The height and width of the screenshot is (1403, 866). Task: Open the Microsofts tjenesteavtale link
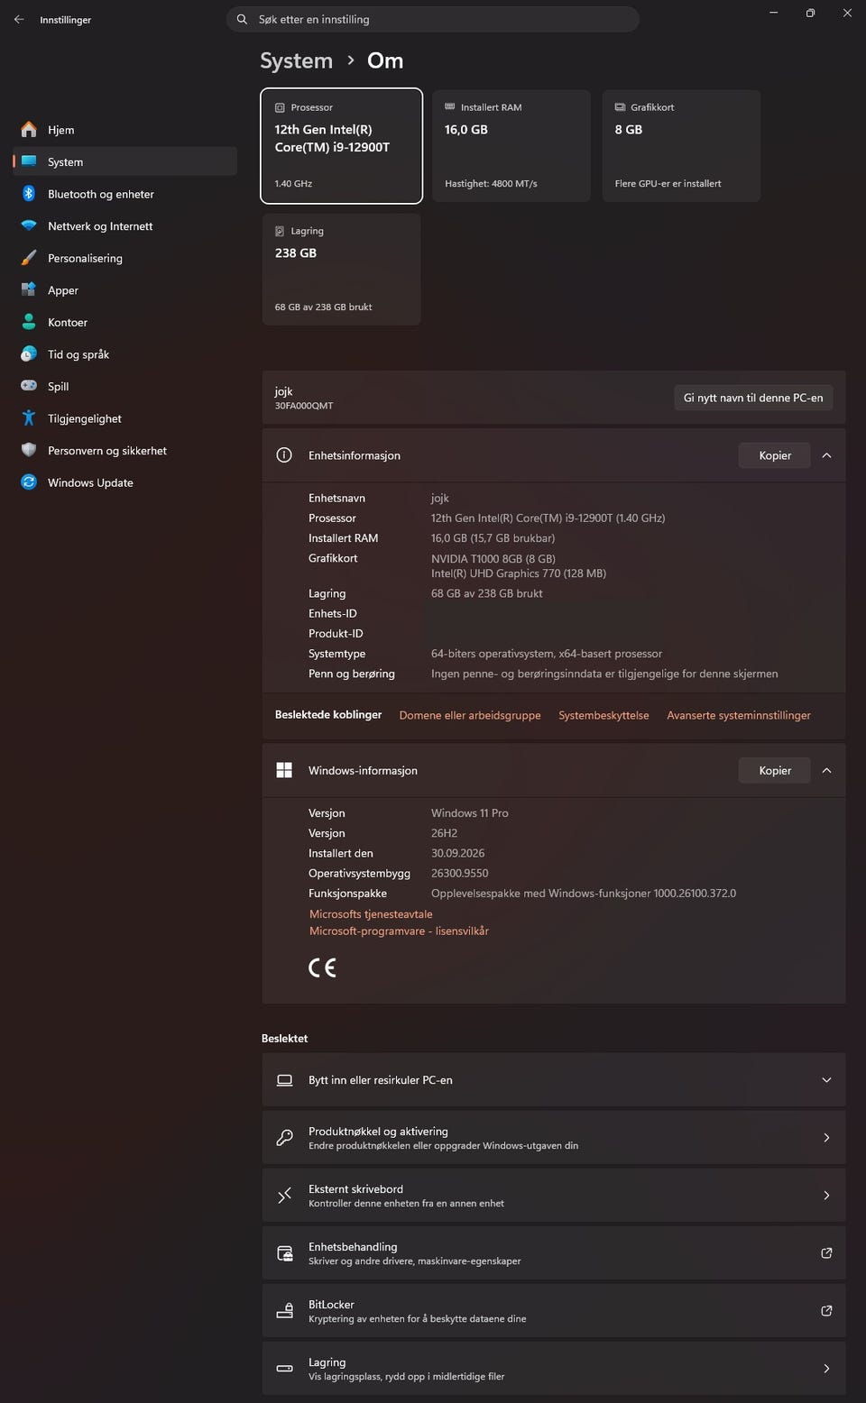click(x=371, y=914)
